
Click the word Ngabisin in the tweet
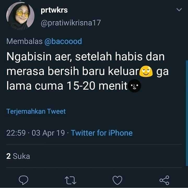tap(29, 56)
